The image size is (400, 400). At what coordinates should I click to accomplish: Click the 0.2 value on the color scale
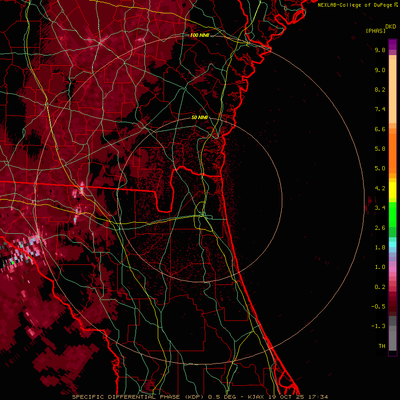pos(380,287)
